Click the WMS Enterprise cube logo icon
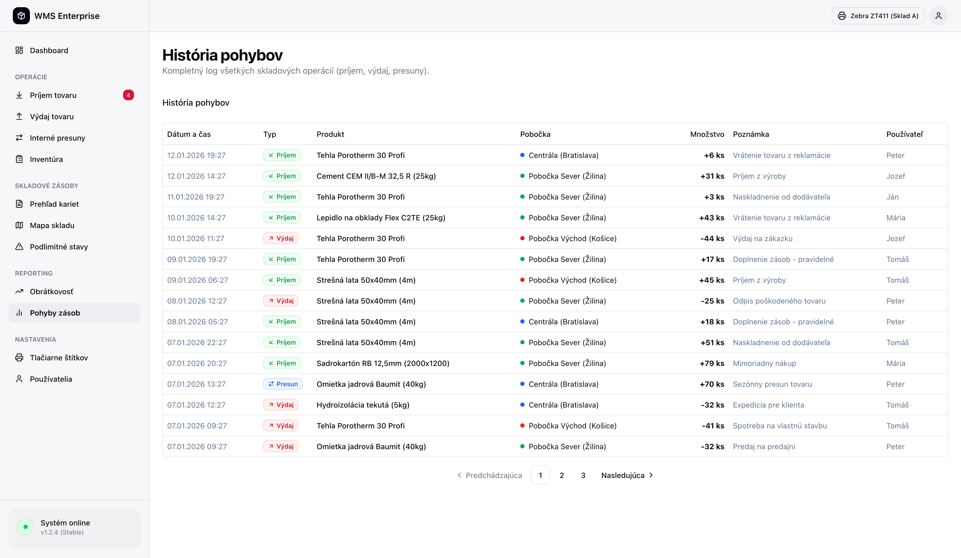 [21, 16]
